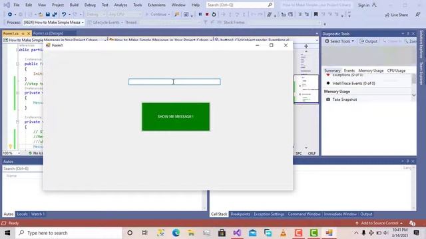This screenshot has height=239, width=426.
Task: Expand the undo history dropdown arrow
Action: pos(69,15)
